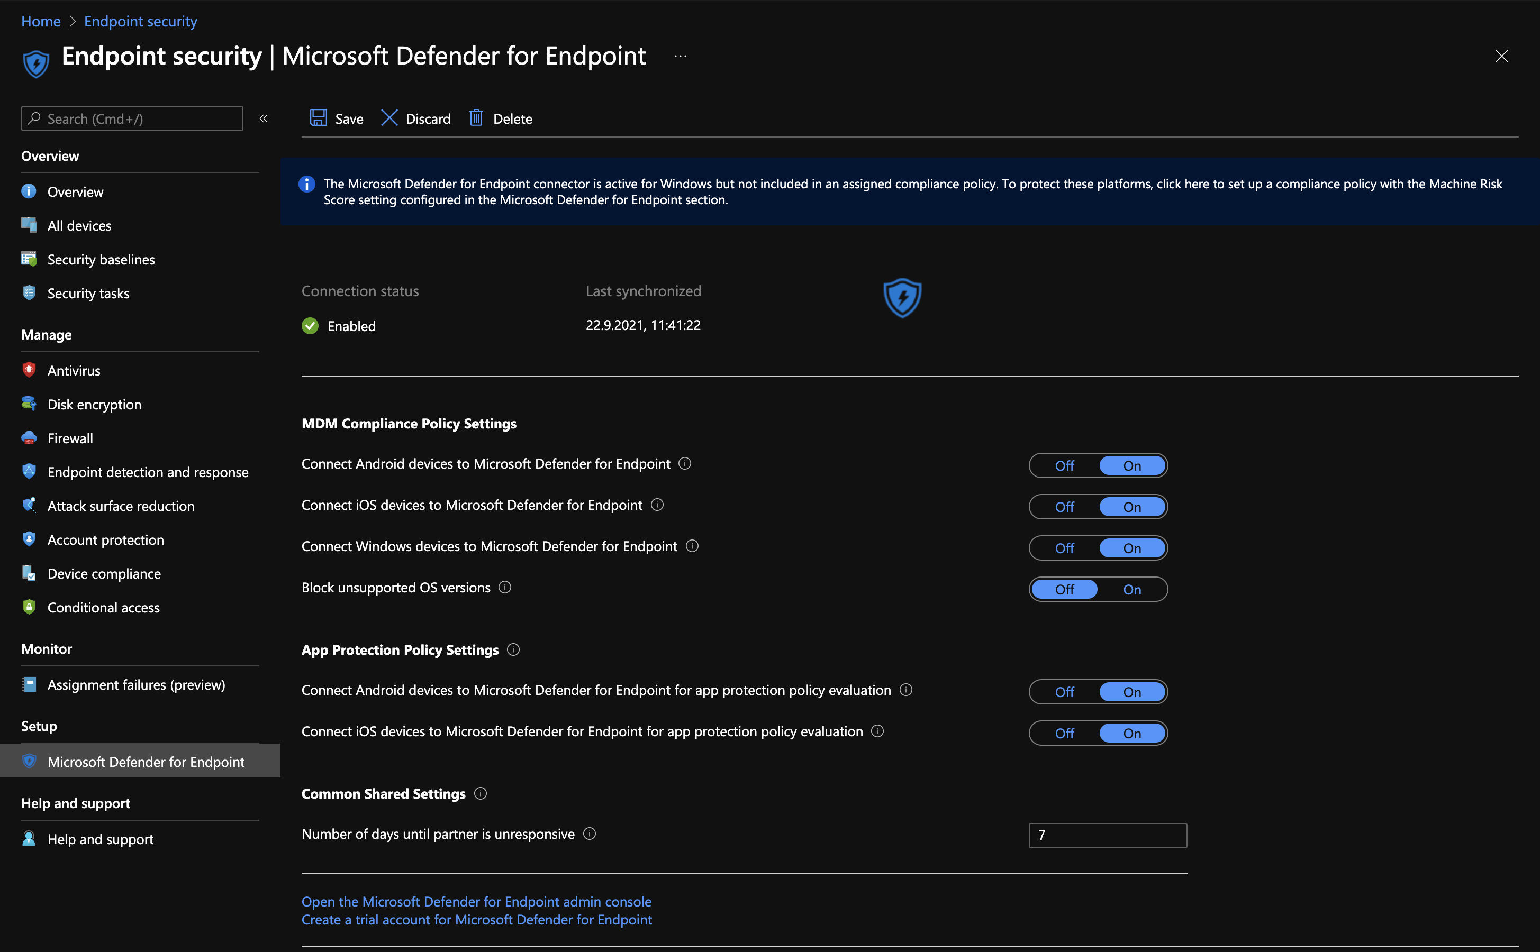Screen dimensions: 1540x952
Task: Click info icon beside Connect Windows devices setting
Action: click(692, 546)
